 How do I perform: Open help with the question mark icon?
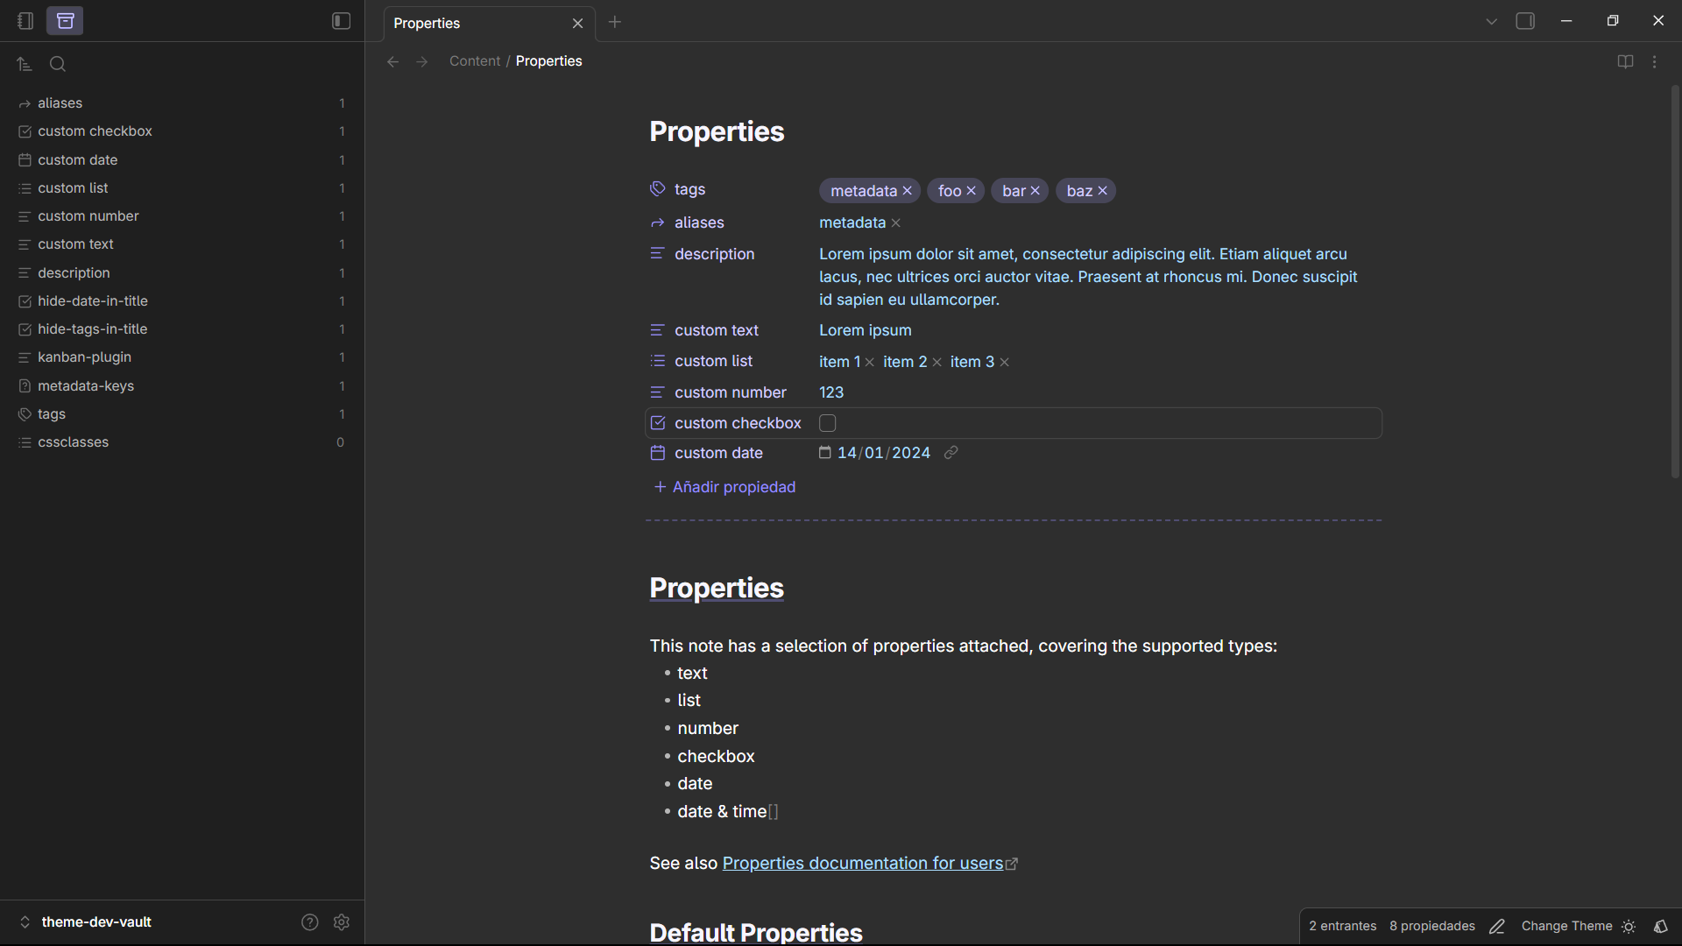pyautogui.click(x=310, y=922)
